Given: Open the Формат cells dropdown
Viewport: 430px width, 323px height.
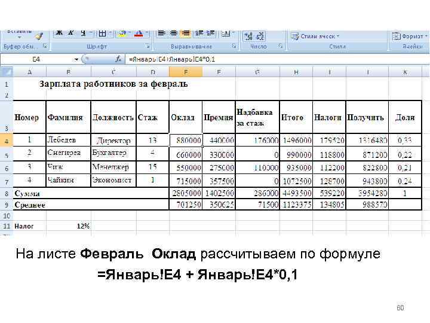Looking at the screenshot, I should pos(410,36).
